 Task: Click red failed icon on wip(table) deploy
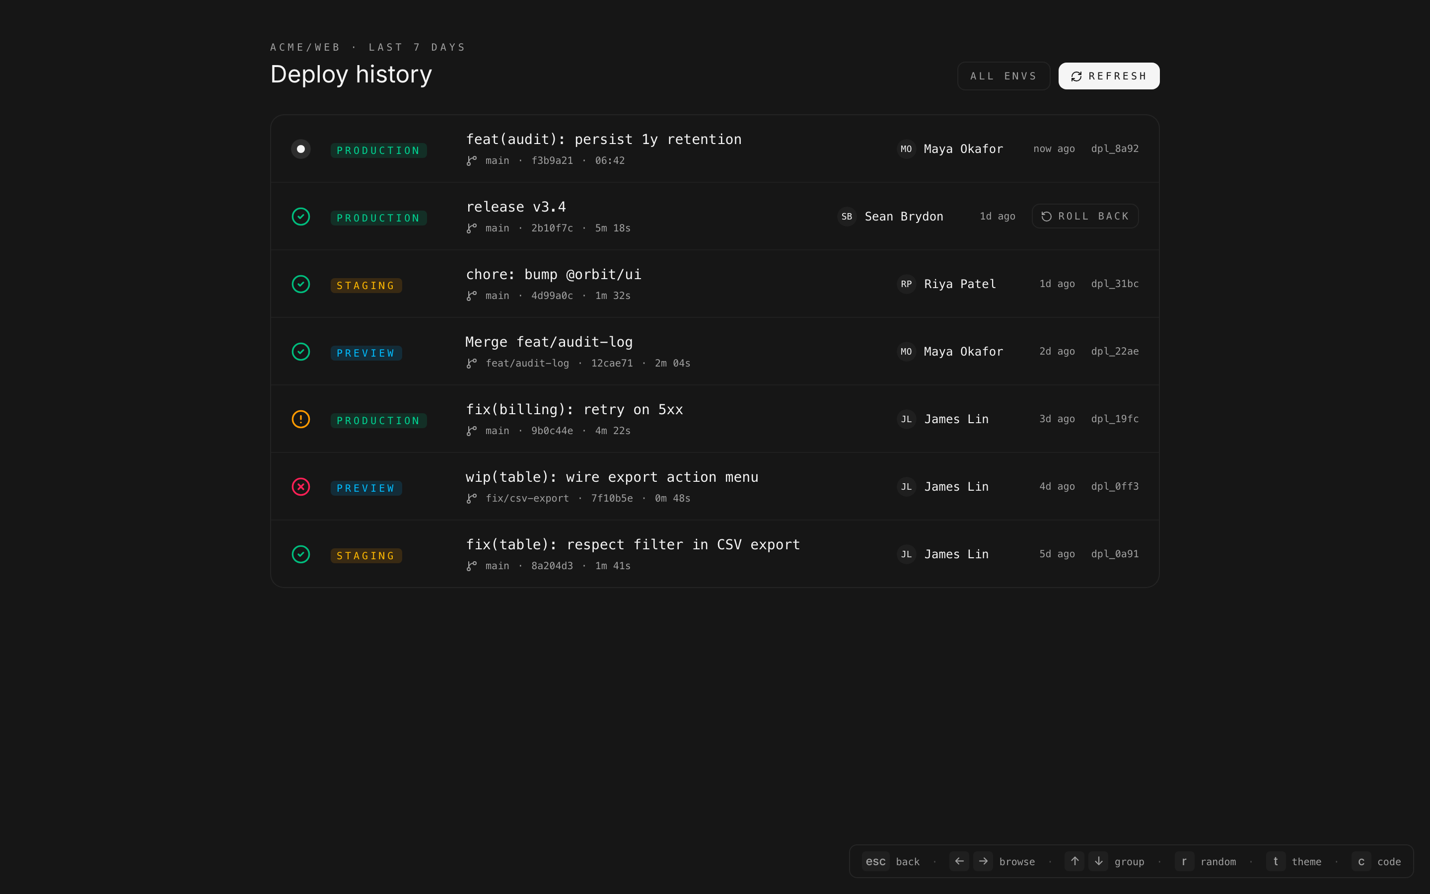click(301, 487)
